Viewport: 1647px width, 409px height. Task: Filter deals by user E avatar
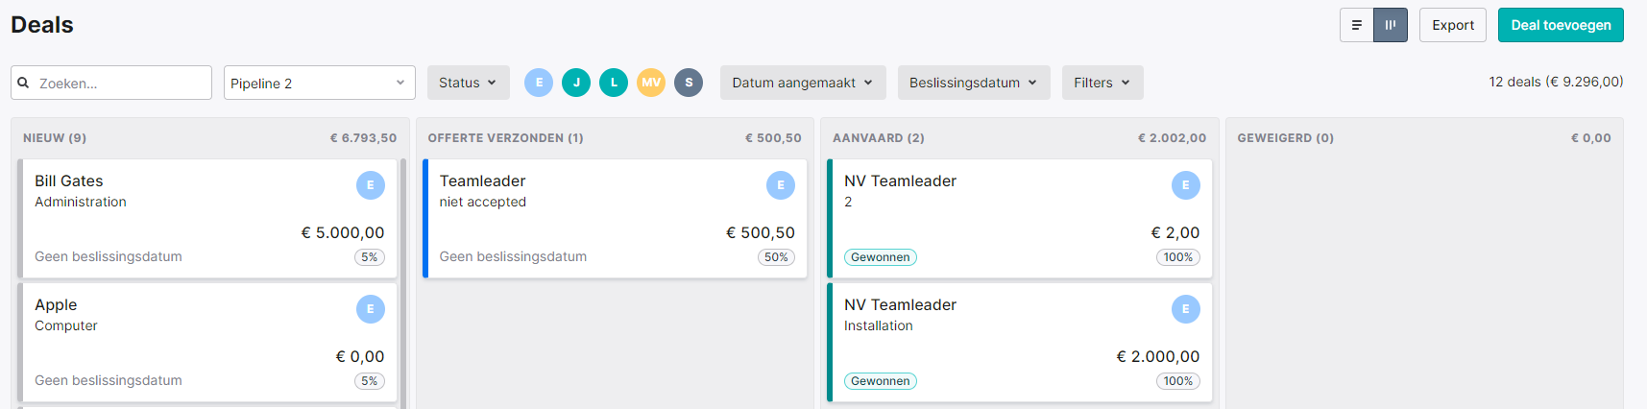click(x=539, y=83)
